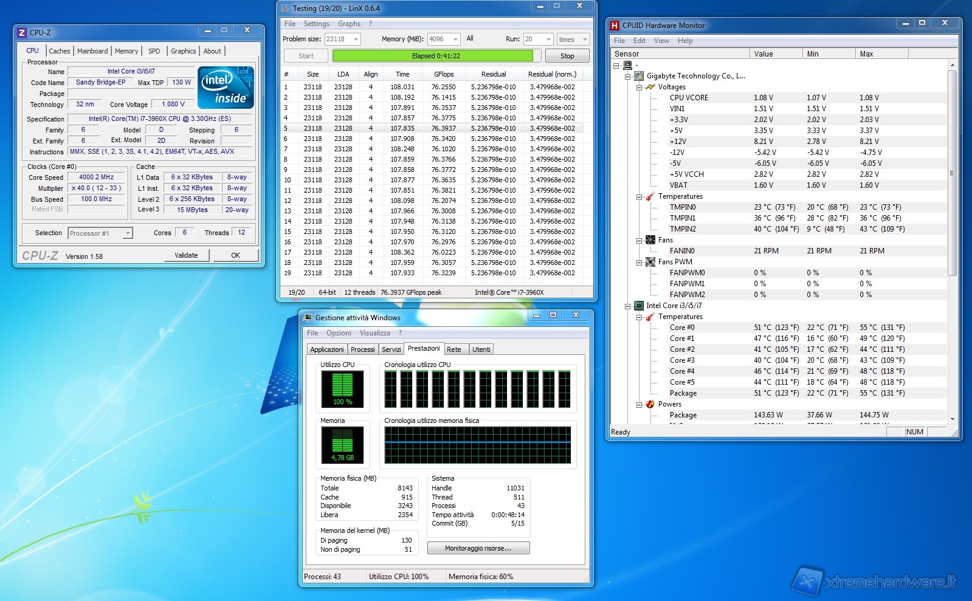
Task: Switch to the Mainboard tab in CPU-Z
Action: click(x=92, y=51)
